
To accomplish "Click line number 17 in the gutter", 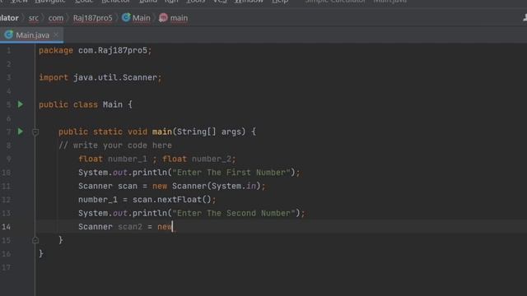I will (6, 267).
